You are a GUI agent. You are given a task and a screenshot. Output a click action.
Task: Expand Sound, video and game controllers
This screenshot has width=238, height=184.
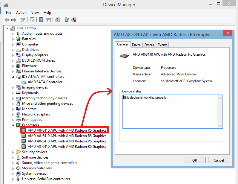click(x=13, y=163)
